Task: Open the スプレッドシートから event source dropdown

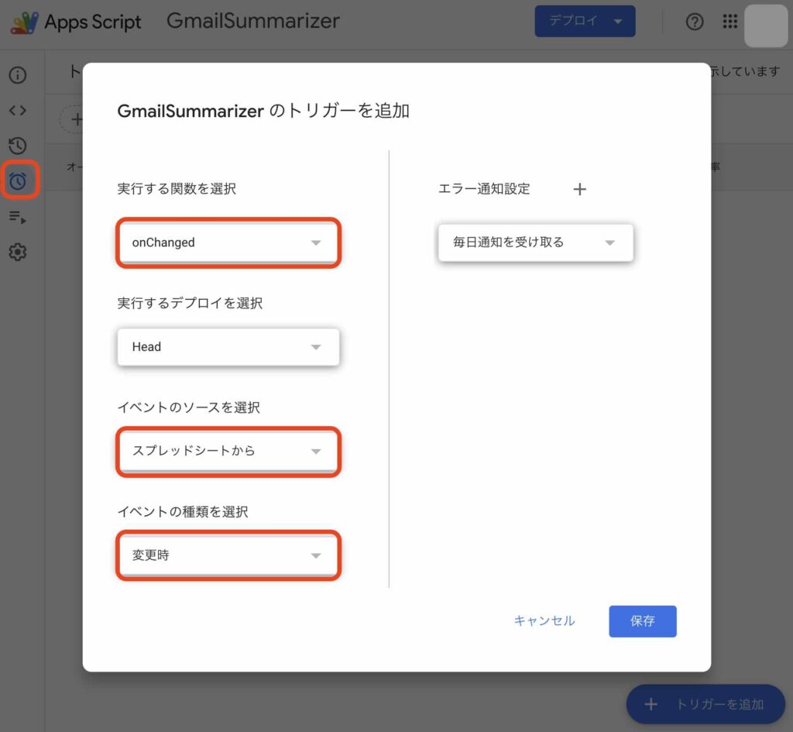Action: pos(228,452)
